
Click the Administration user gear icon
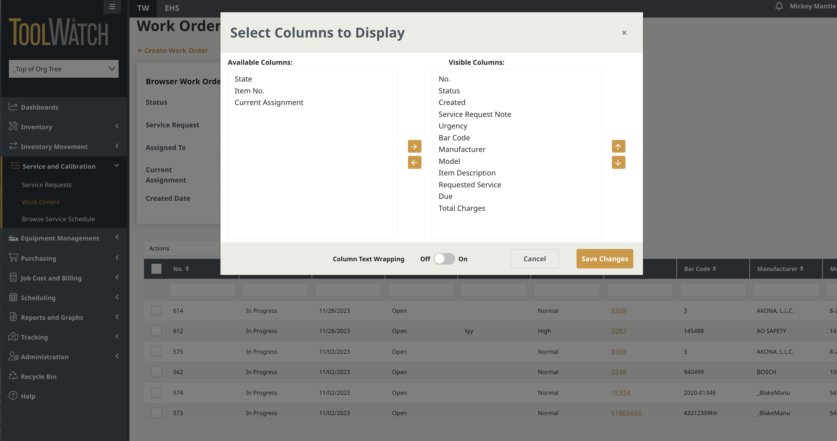point(13,356)
